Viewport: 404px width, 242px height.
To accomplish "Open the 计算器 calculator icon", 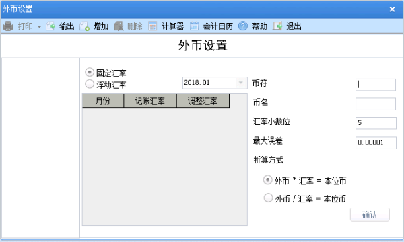I will point(153,26).
